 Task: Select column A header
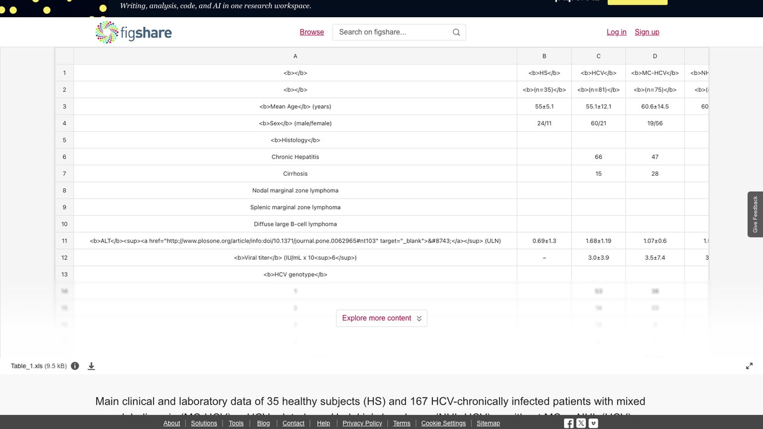(295, 56)
